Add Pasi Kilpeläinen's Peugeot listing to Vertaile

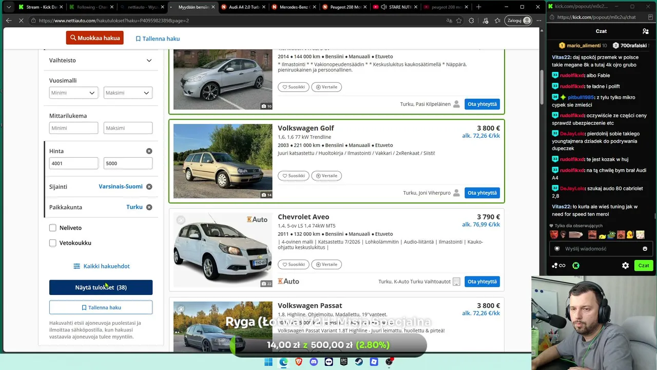(x=326, y=87)
